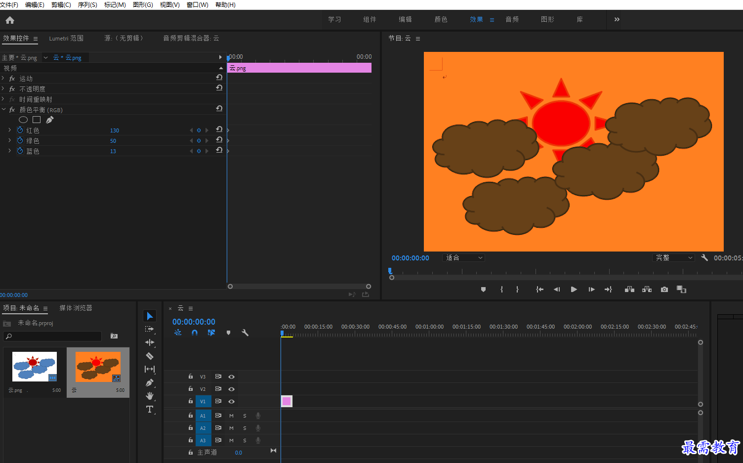743x463 pixels.
Task: Open workspace overflow chevrons
Action: (617, 19)
